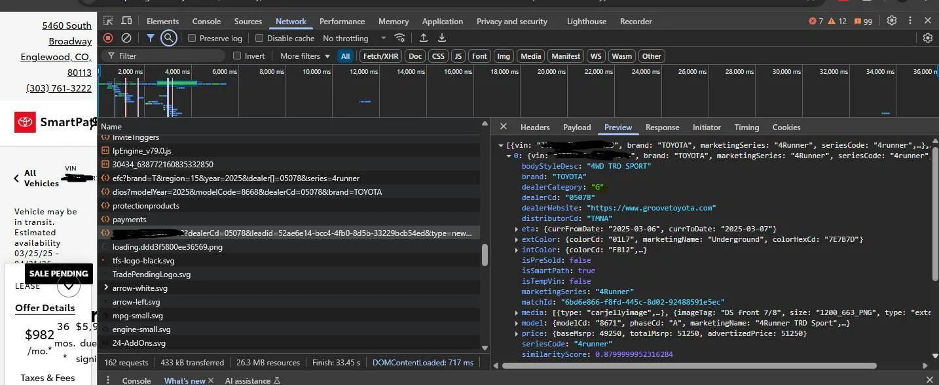
Task: Open DevTools settings gear
Action: 891,21
